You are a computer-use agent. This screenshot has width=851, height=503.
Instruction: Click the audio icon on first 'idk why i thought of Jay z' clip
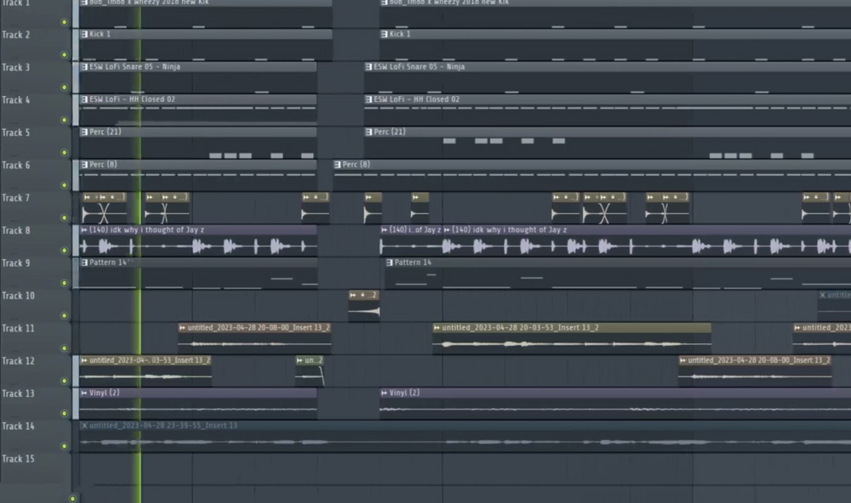(x=84, y=230)
